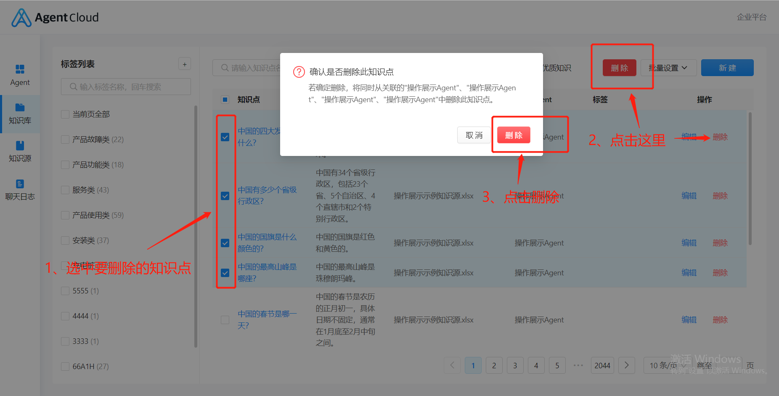Click 删除 for 中国的国旗 row
Screen dimensions: 779x396
(720, 243)
